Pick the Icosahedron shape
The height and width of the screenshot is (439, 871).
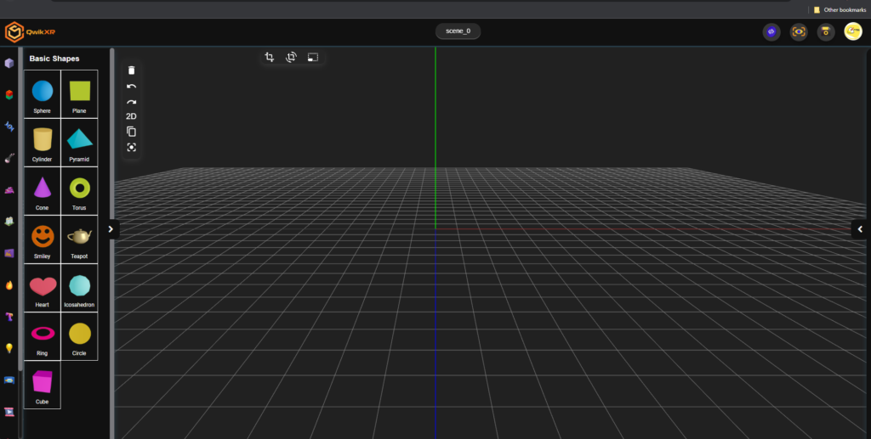point(79,288)
